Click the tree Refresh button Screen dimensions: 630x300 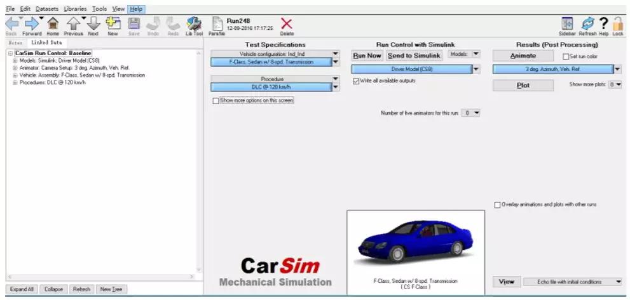pyautogui.click(x=81, y=289)
